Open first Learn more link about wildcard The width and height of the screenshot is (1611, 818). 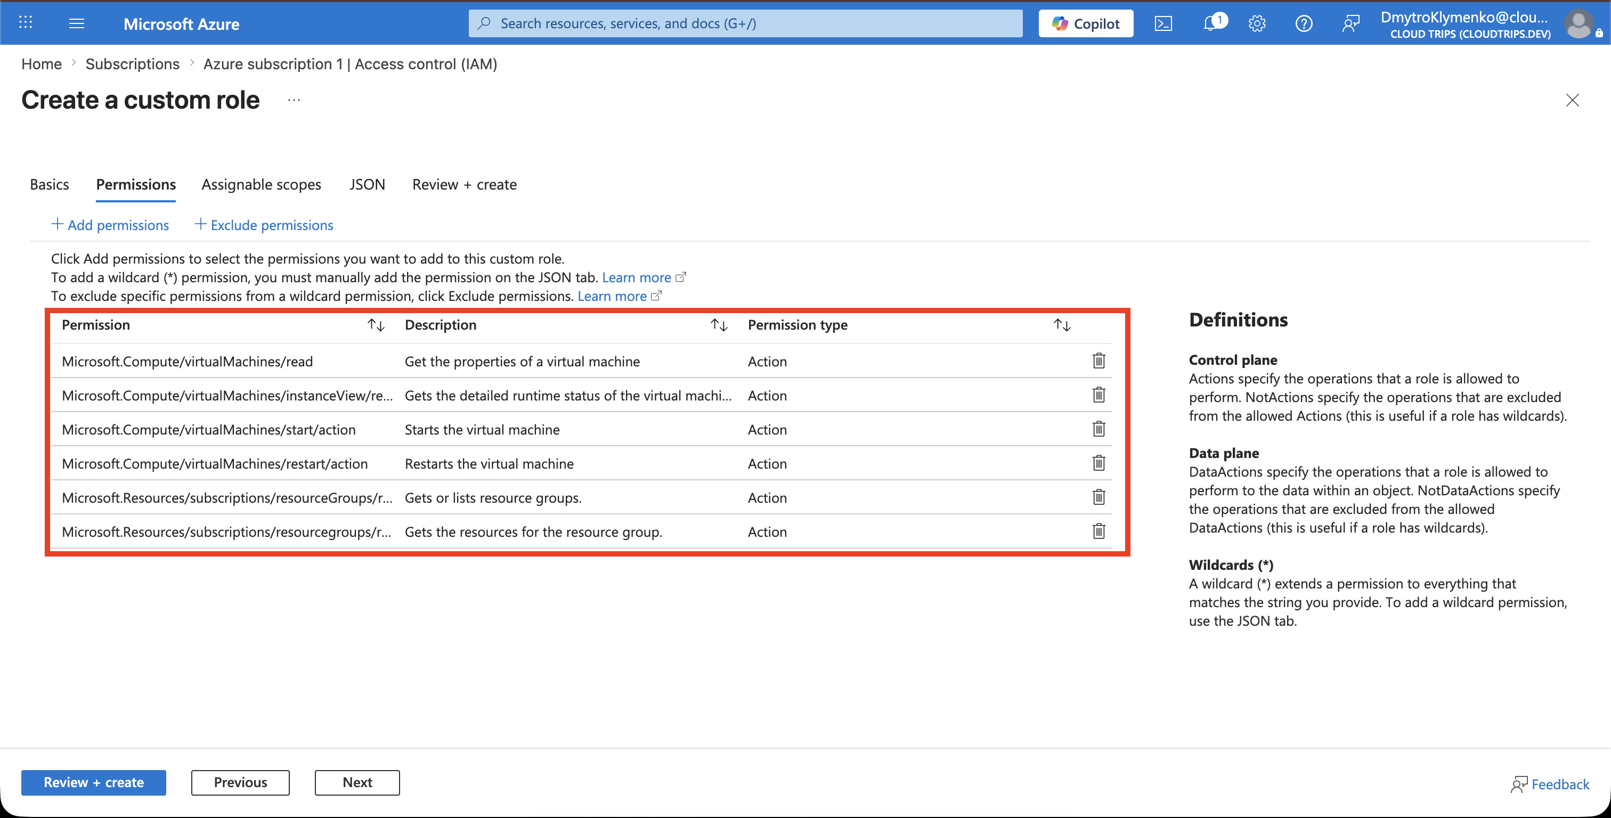(644, 277)
